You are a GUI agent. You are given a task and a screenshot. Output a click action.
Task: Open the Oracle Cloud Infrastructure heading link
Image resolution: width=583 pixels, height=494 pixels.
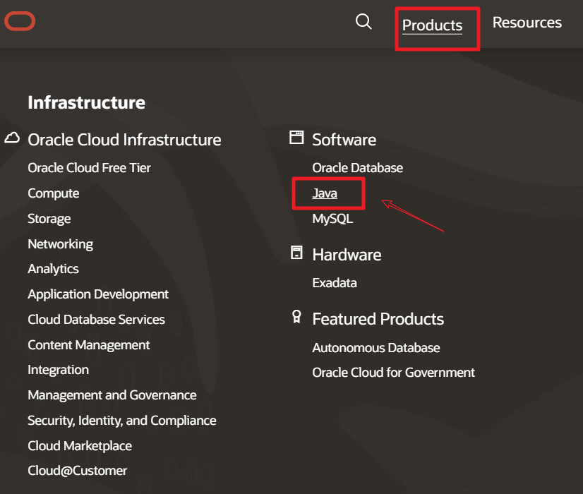tap(124, 140)
